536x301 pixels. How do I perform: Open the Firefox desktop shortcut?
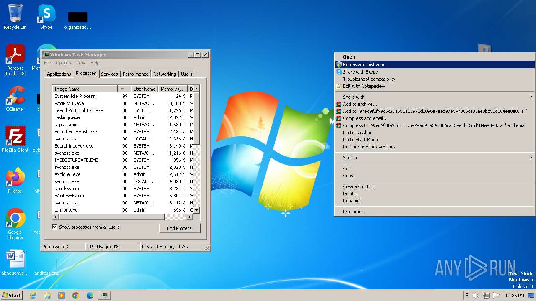coord(15,180)
